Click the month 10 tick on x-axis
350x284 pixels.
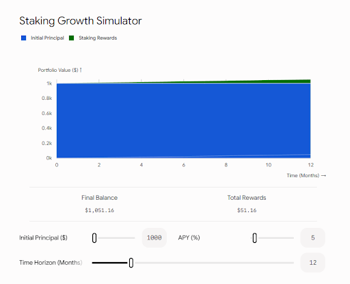[269, 165]
